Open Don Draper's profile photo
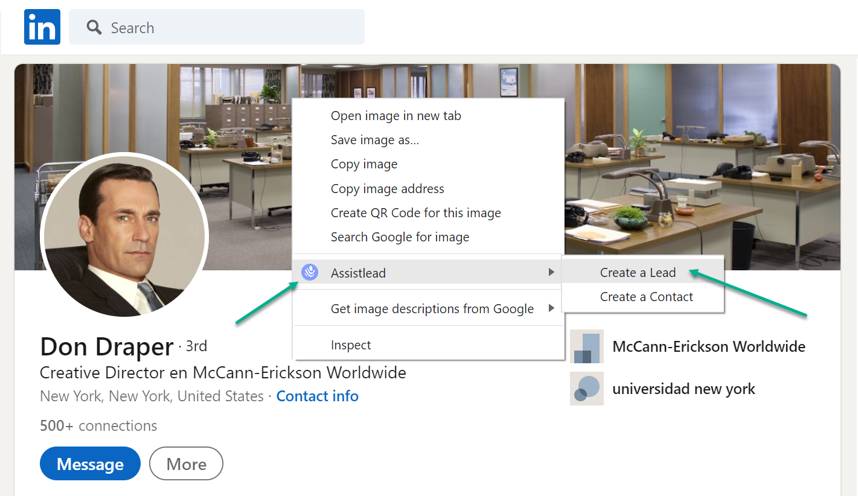 (124, 235)
